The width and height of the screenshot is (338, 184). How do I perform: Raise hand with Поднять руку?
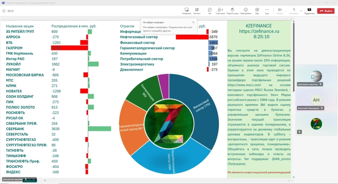pos(232,11)
